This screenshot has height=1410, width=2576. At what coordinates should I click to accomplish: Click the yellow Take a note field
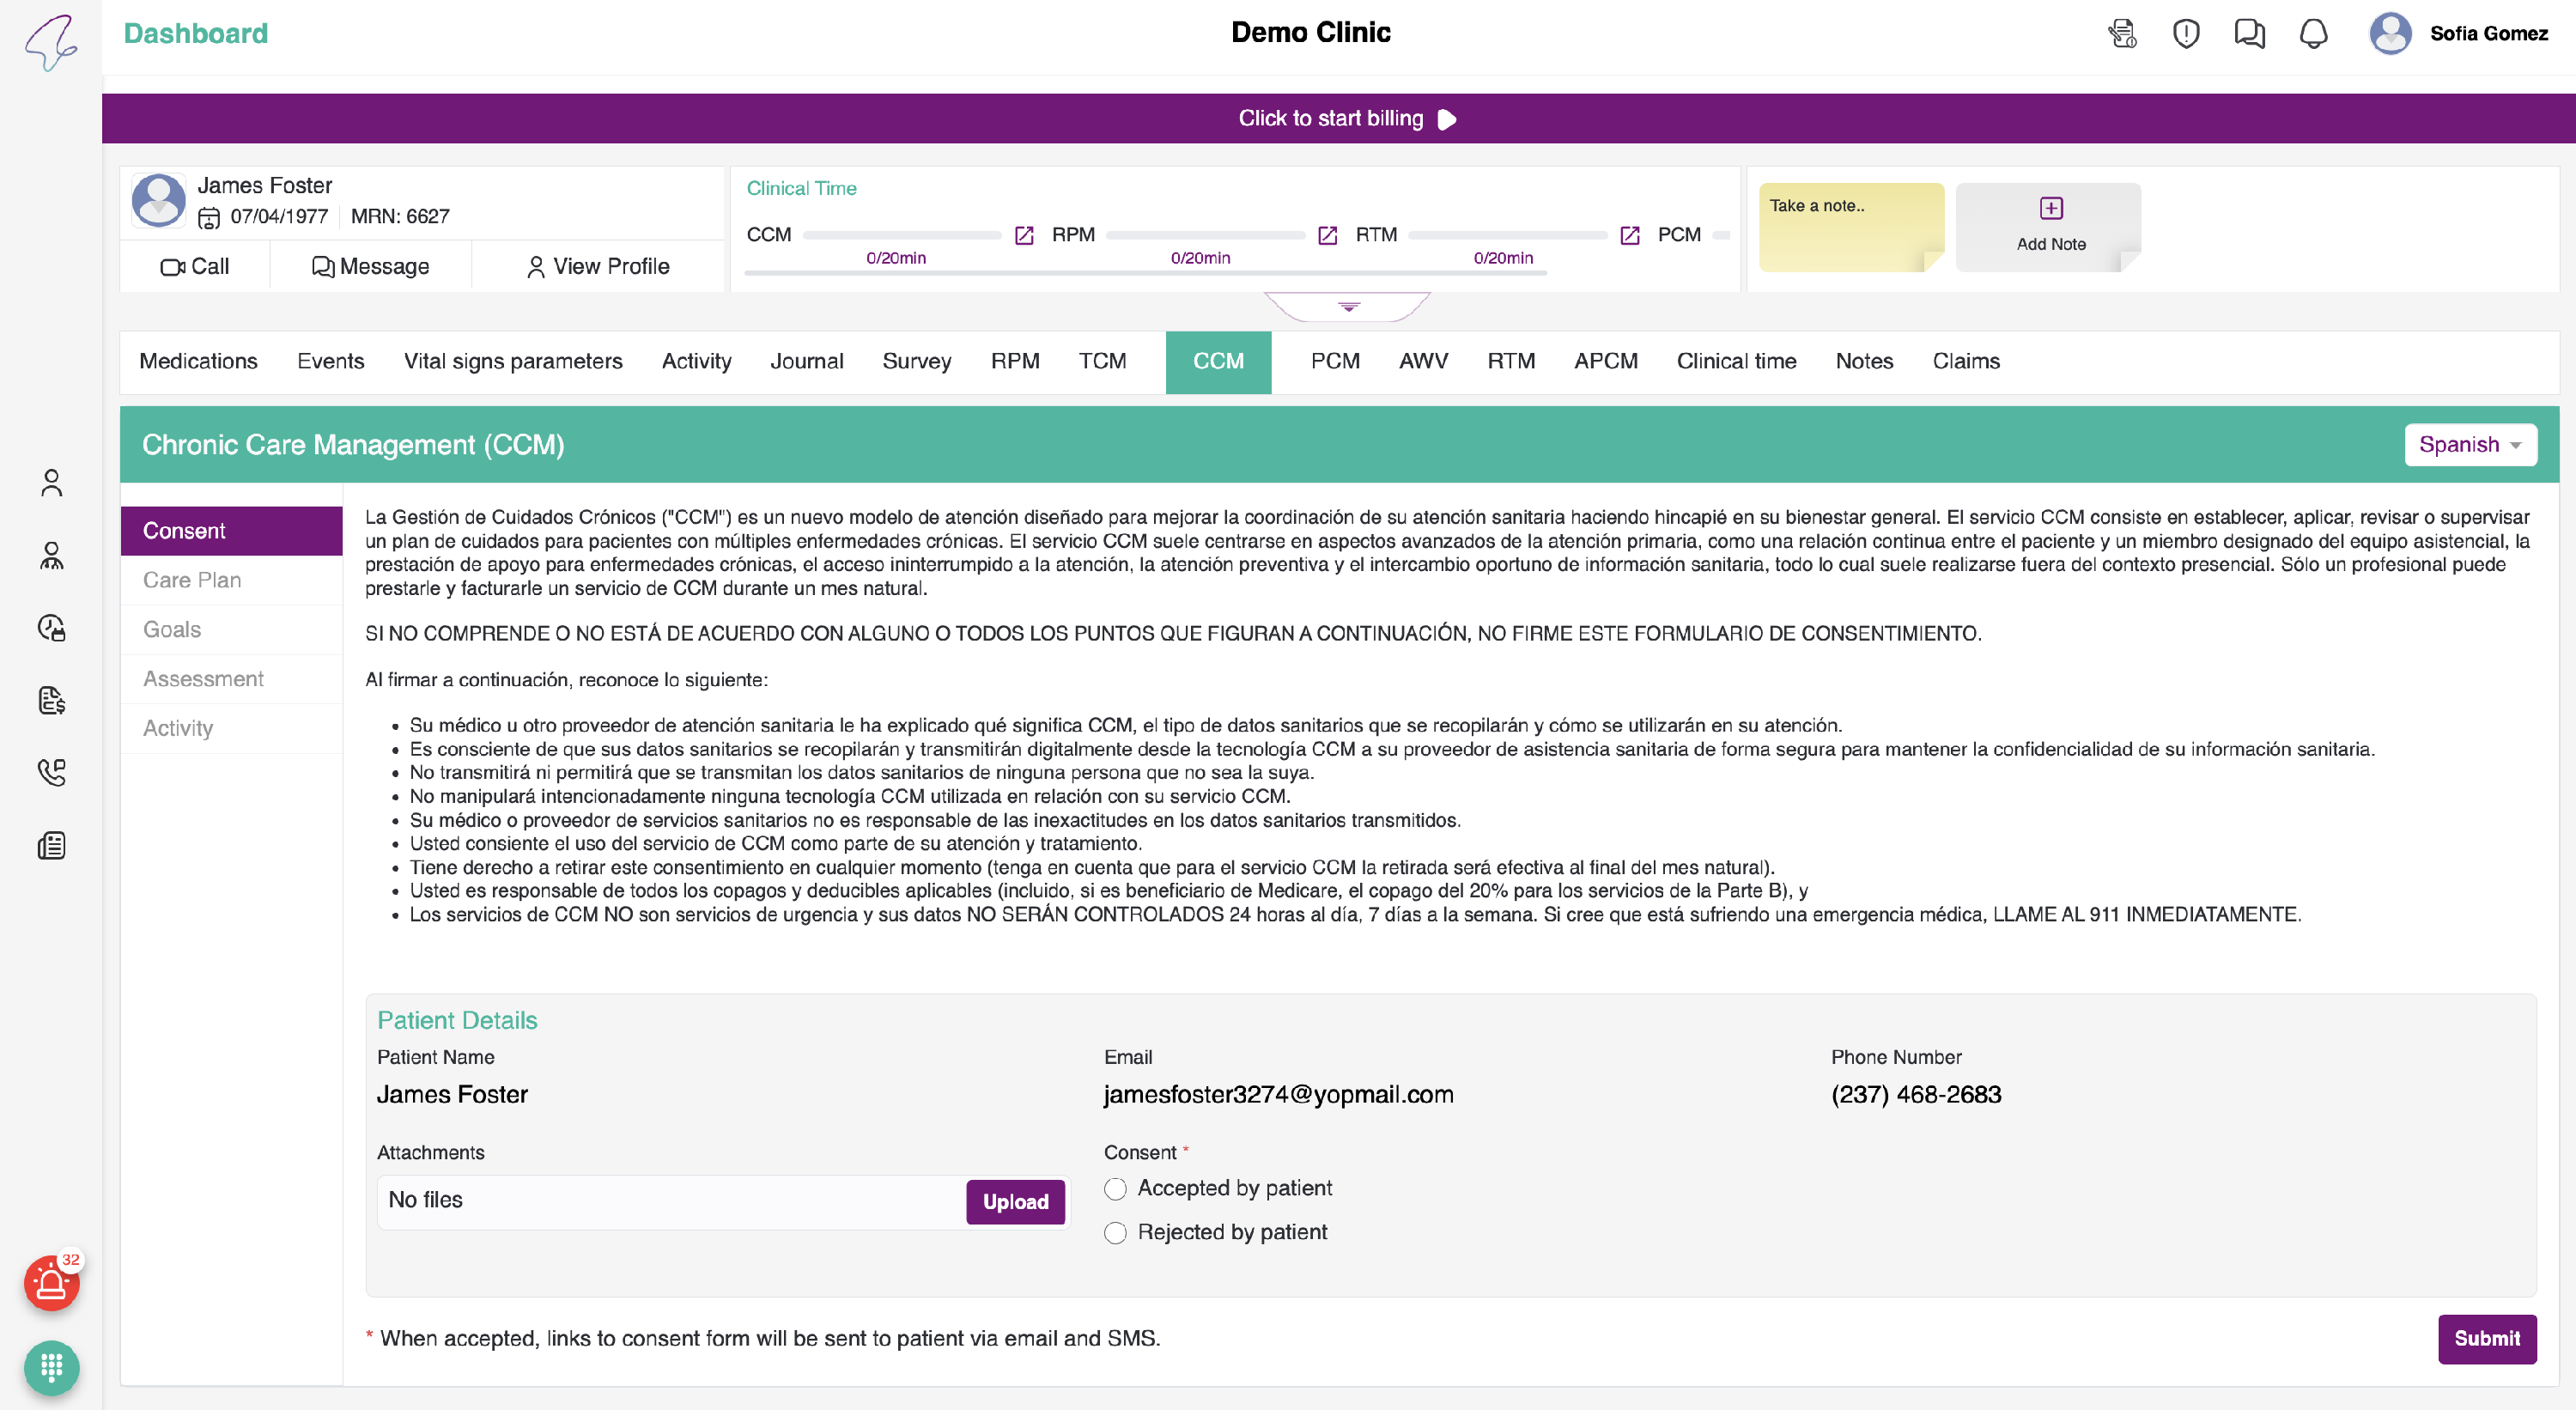(1850, 227)
